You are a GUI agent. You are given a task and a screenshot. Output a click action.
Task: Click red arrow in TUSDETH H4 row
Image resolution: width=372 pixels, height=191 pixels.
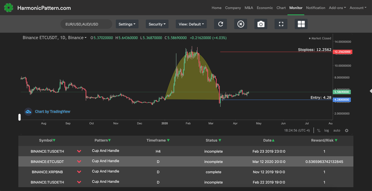pyautogui.click(x=79, y=151)
